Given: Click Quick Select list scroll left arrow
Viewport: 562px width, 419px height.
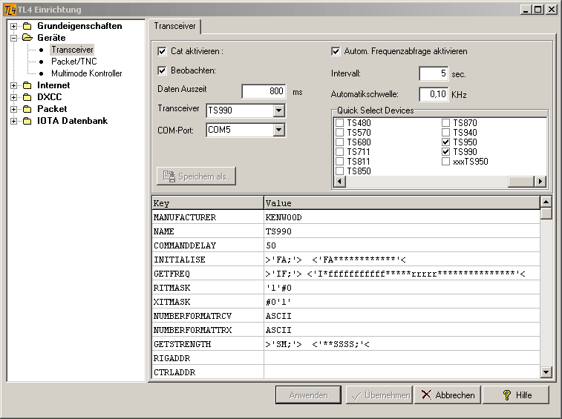Looking at the screenshot, I should click(340, 182).
